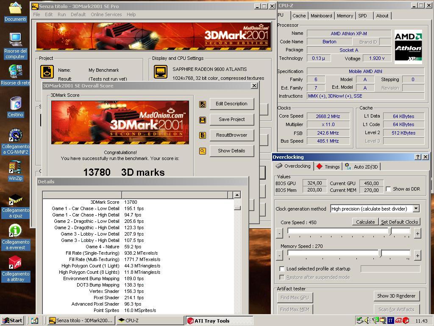The width and height of the screenshot is (434, 326).
Task: Launch the cpuz shortcut chip icon
Action: click(x=15, y=200)
